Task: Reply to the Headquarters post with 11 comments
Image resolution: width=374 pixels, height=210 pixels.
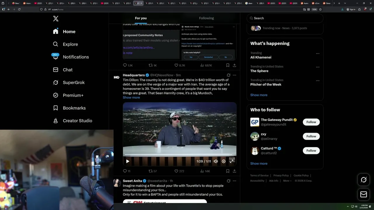Action: coord(127,171)
